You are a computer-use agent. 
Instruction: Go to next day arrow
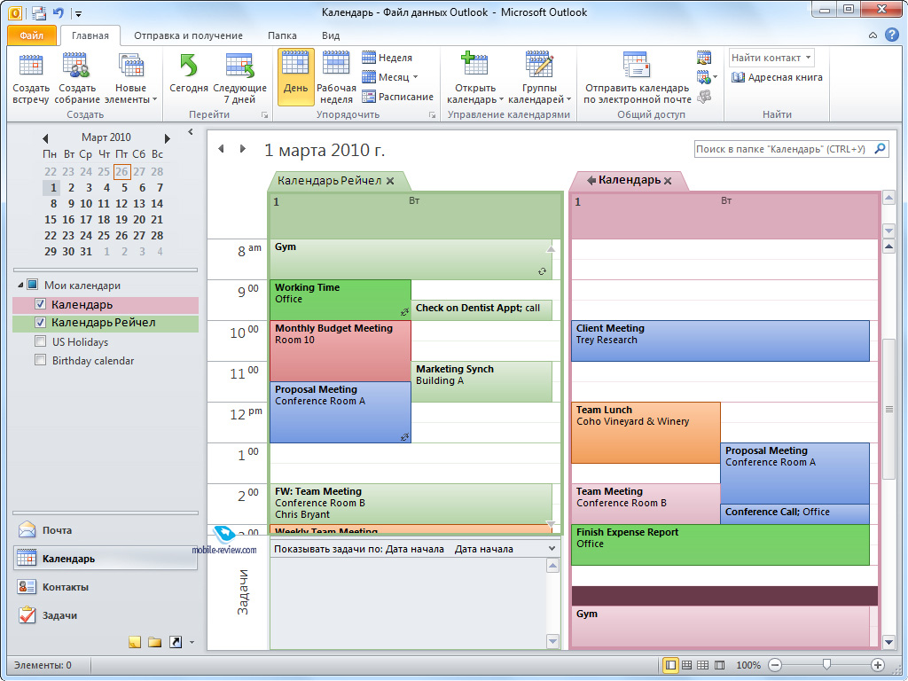(243, 149)
